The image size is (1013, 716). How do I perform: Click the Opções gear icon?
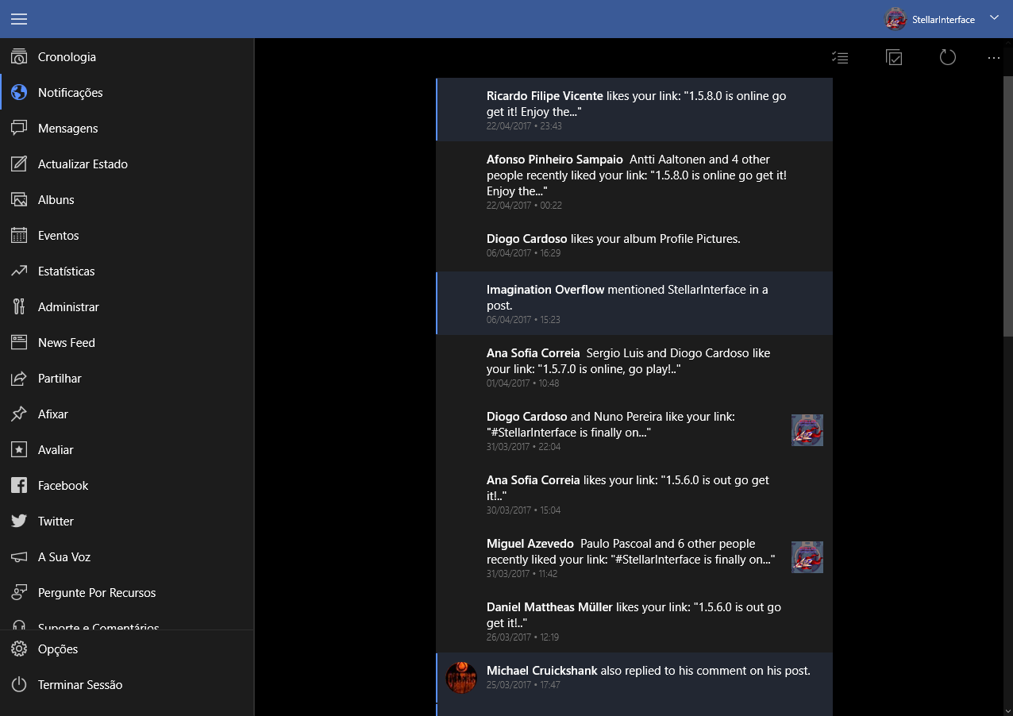tap(18, 649)
